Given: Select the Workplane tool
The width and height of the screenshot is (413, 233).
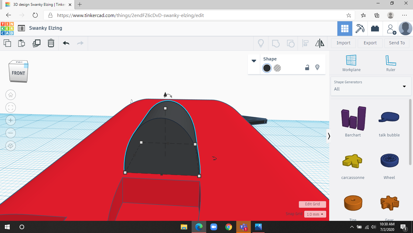Looking at the screenshot, I should click(x=351, y=62).
